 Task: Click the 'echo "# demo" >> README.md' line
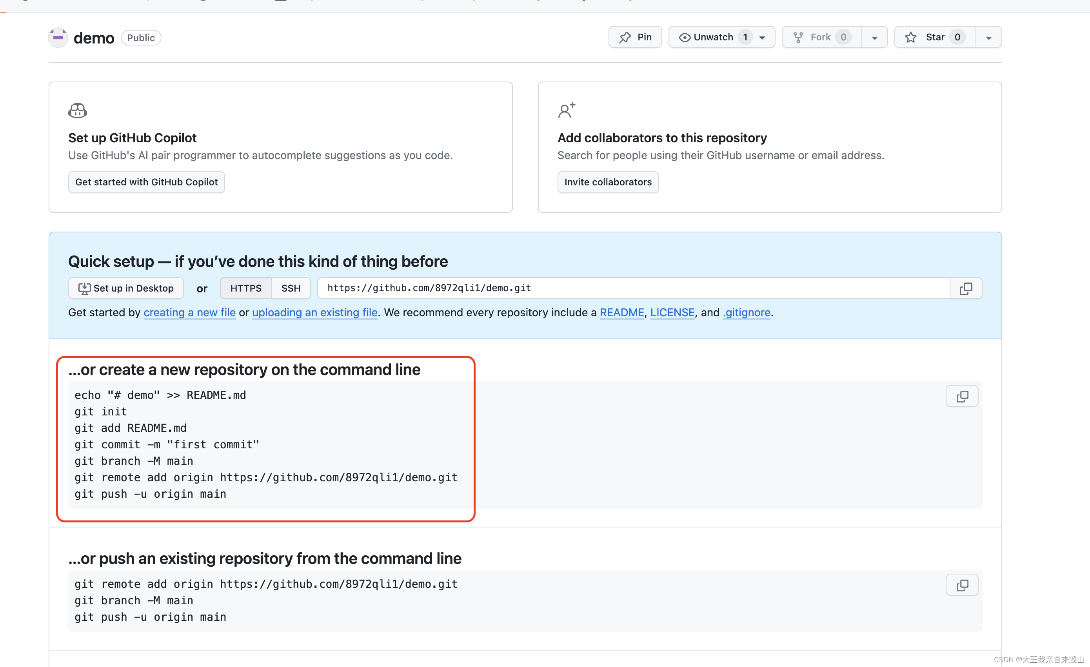pos(160,395)
